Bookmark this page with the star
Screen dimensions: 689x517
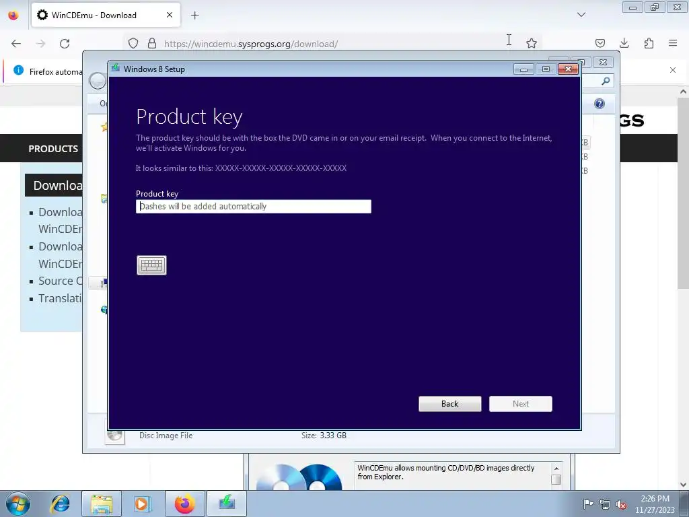(532, 43)
